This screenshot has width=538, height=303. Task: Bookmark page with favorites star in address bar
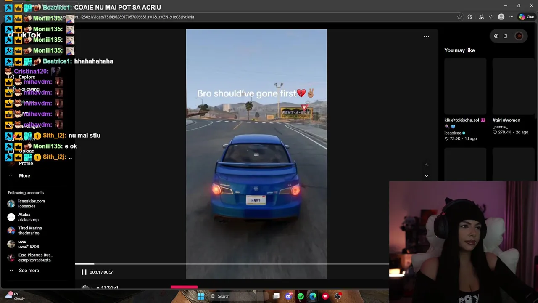[x=459, y=17]
